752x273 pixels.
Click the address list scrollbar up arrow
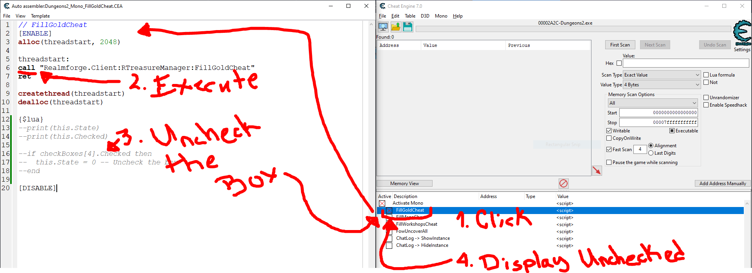click(x=747, y=203)
